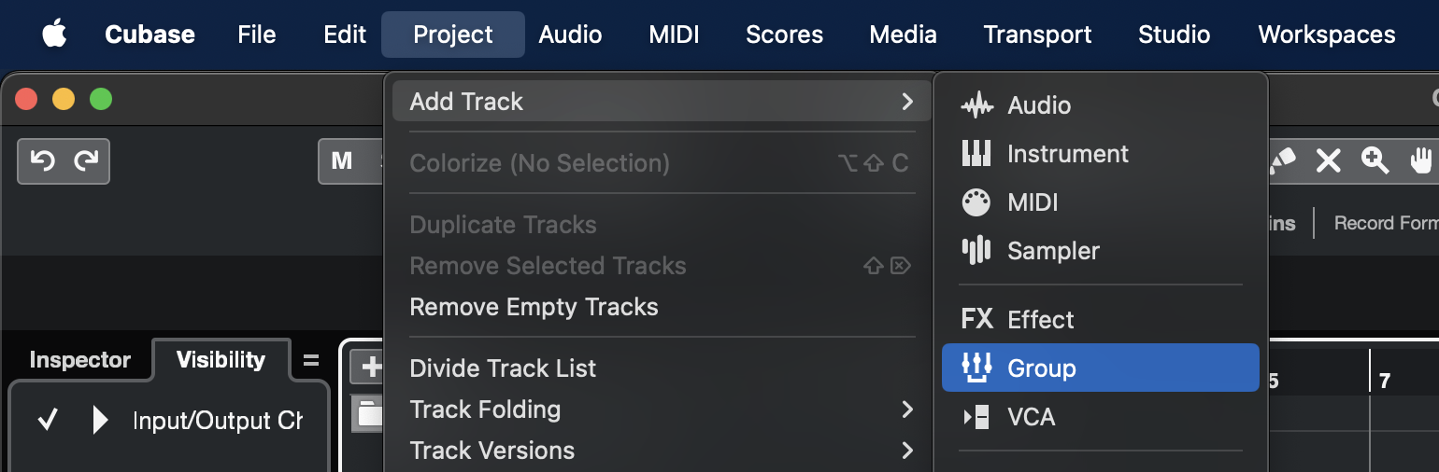The image size is (1439, 472).
Task: Switch to the Inspector tab
Action: pos(79,360)
